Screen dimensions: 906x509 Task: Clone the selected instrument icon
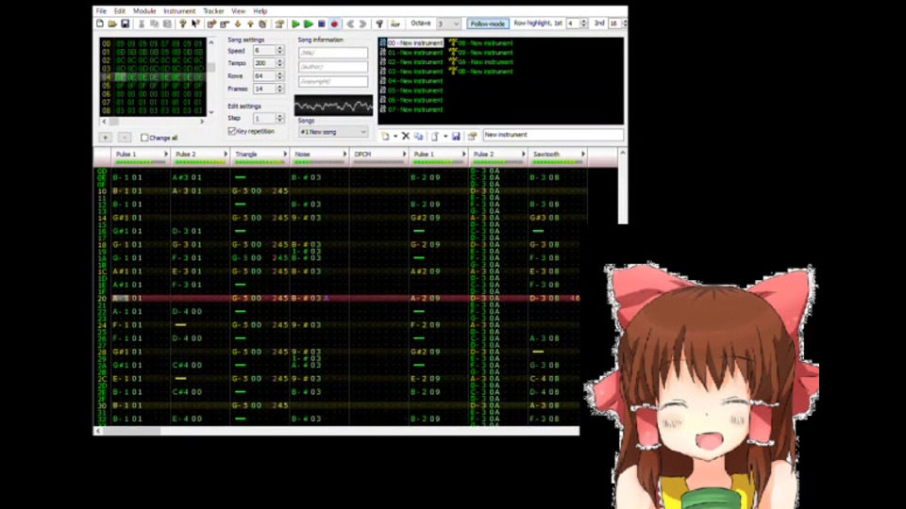click(x=418, y=136)
